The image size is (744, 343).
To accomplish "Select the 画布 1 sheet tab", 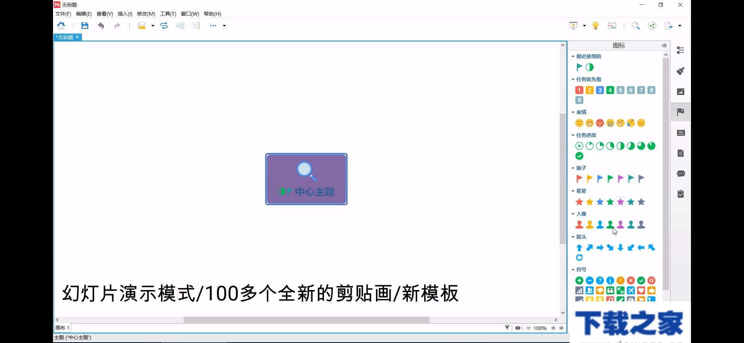I will tap(63, 328).
